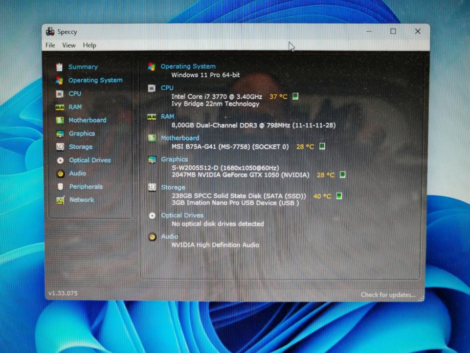Click the 238GB SPCC Solid State Disk line

click(x=239, y=196)
